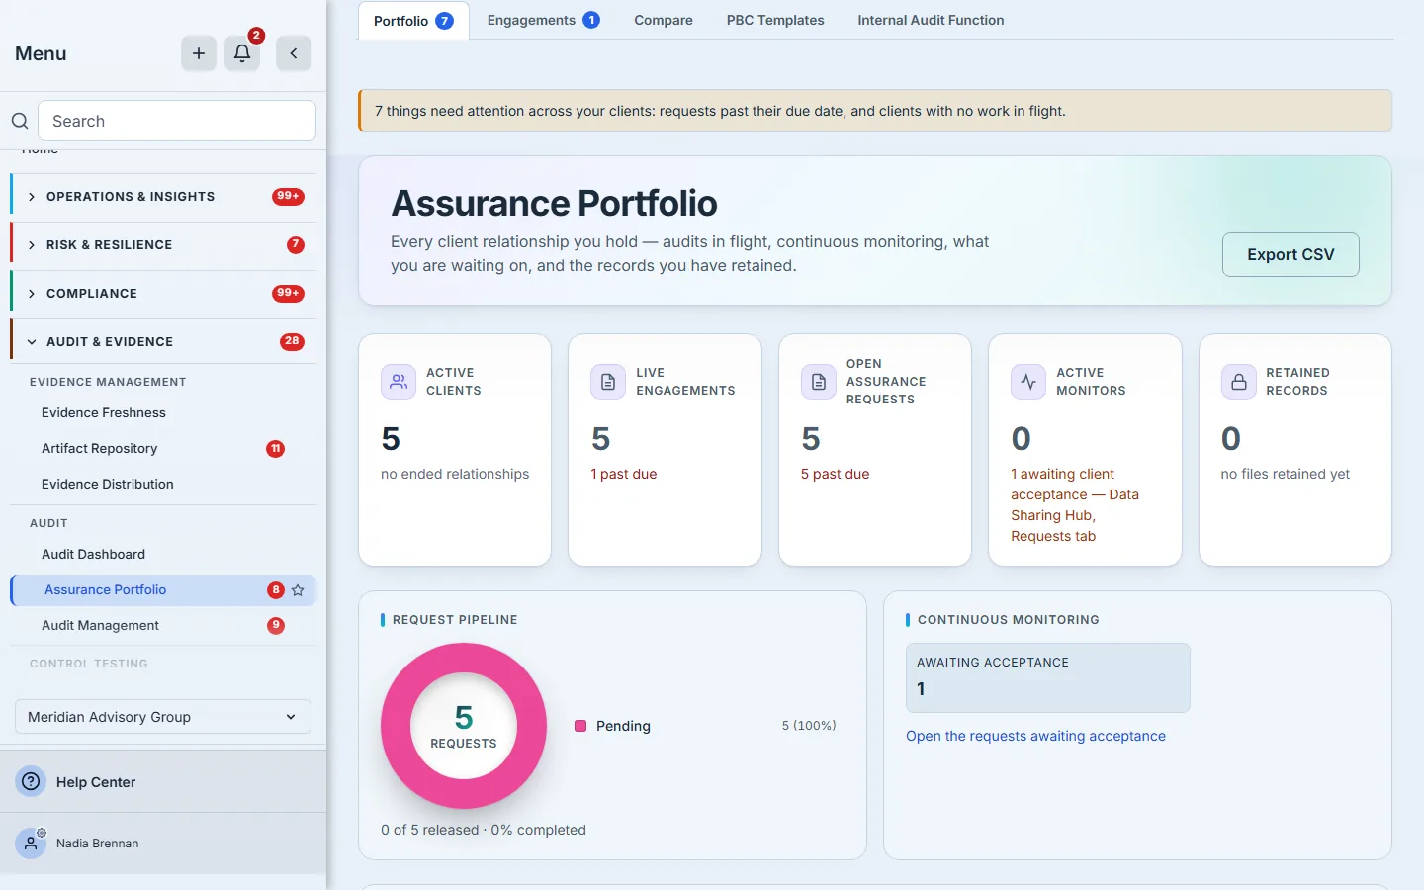Click Nadia Brennan's user avatar icon

coord(31,844)
